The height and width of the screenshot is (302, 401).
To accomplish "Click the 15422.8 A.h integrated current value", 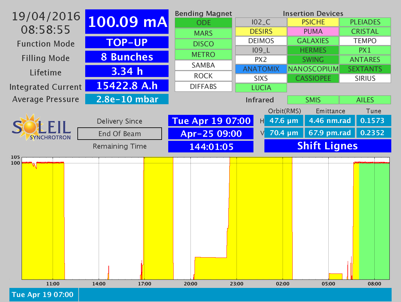I will point(127,85).
